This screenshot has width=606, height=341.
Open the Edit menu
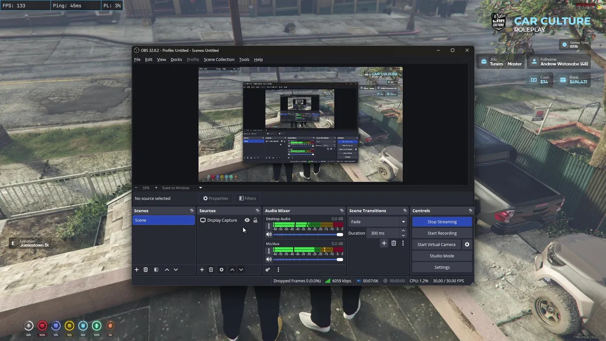click(x=149, y=60)
